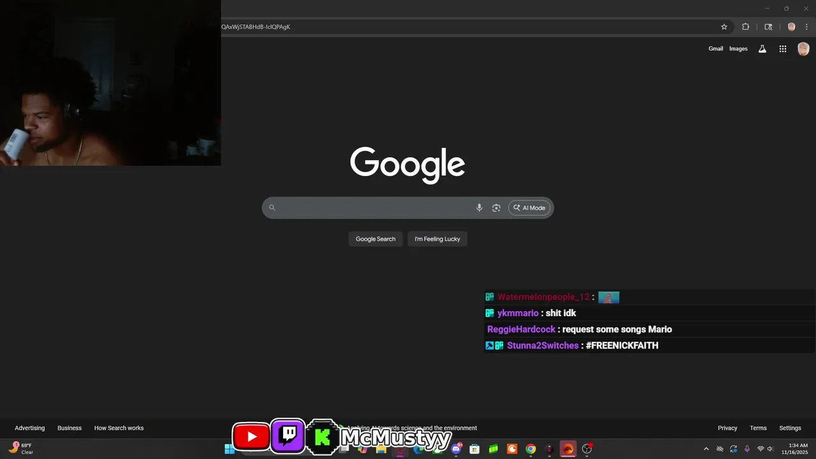Screen dimensions: 816x459
Task: Open the Business footer link
Action: [69, 428]
